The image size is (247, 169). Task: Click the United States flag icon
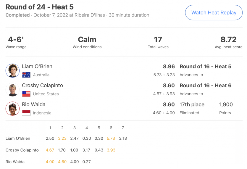tap(26, 94)
